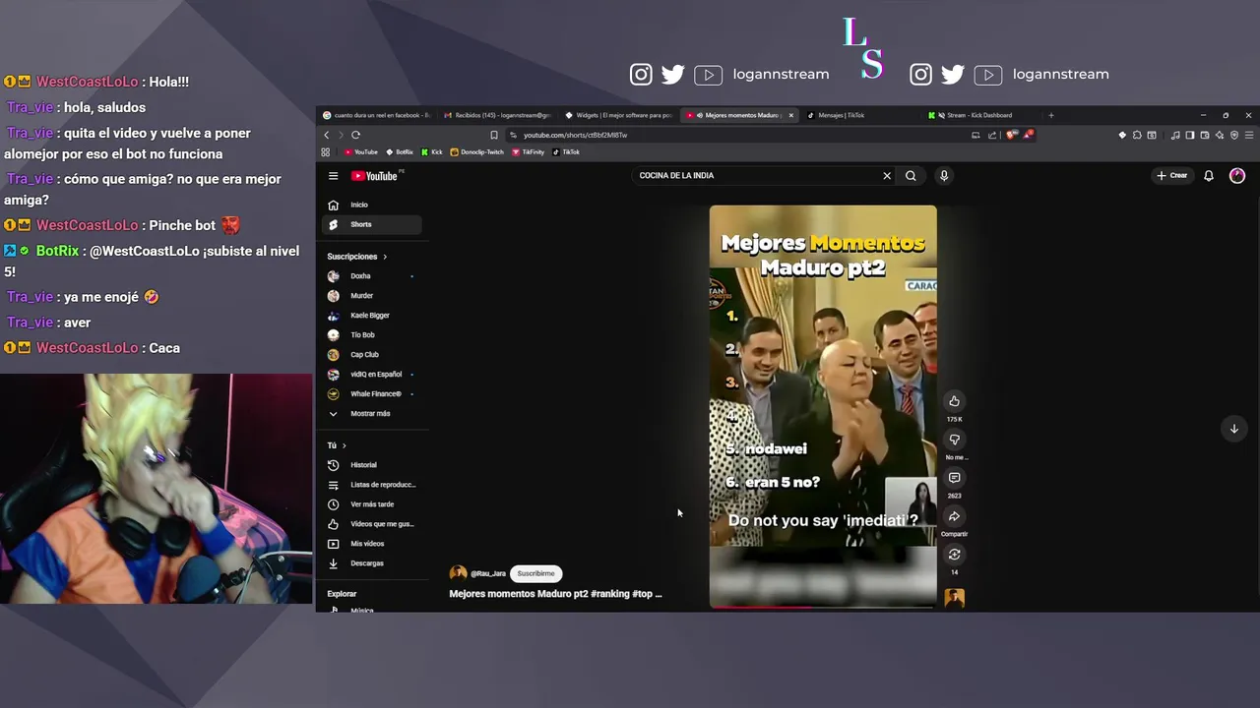
Task: Open the Doxha subscription channel
Action: click(x=372, y=276)
